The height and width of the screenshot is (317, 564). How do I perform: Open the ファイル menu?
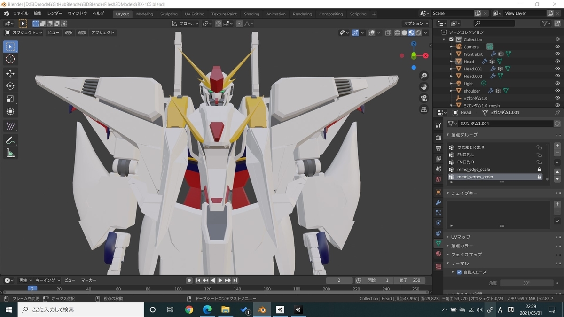tap(20, 14)
